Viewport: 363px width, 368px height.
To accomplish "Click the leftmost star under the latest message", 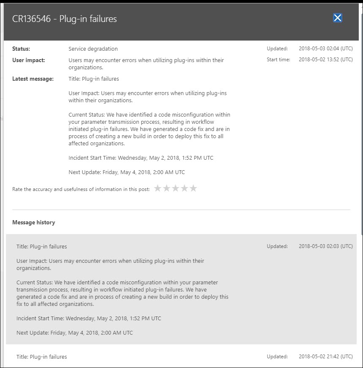I will pyautogui.click(x=158, y=188).
